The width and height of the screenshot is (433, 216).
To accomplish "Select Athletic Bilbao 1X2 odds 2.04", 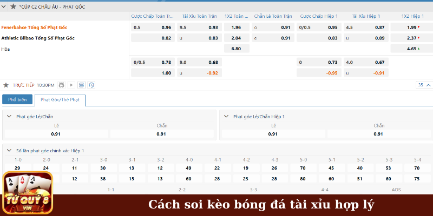I will pyautogui.click(x=237, y=38).
